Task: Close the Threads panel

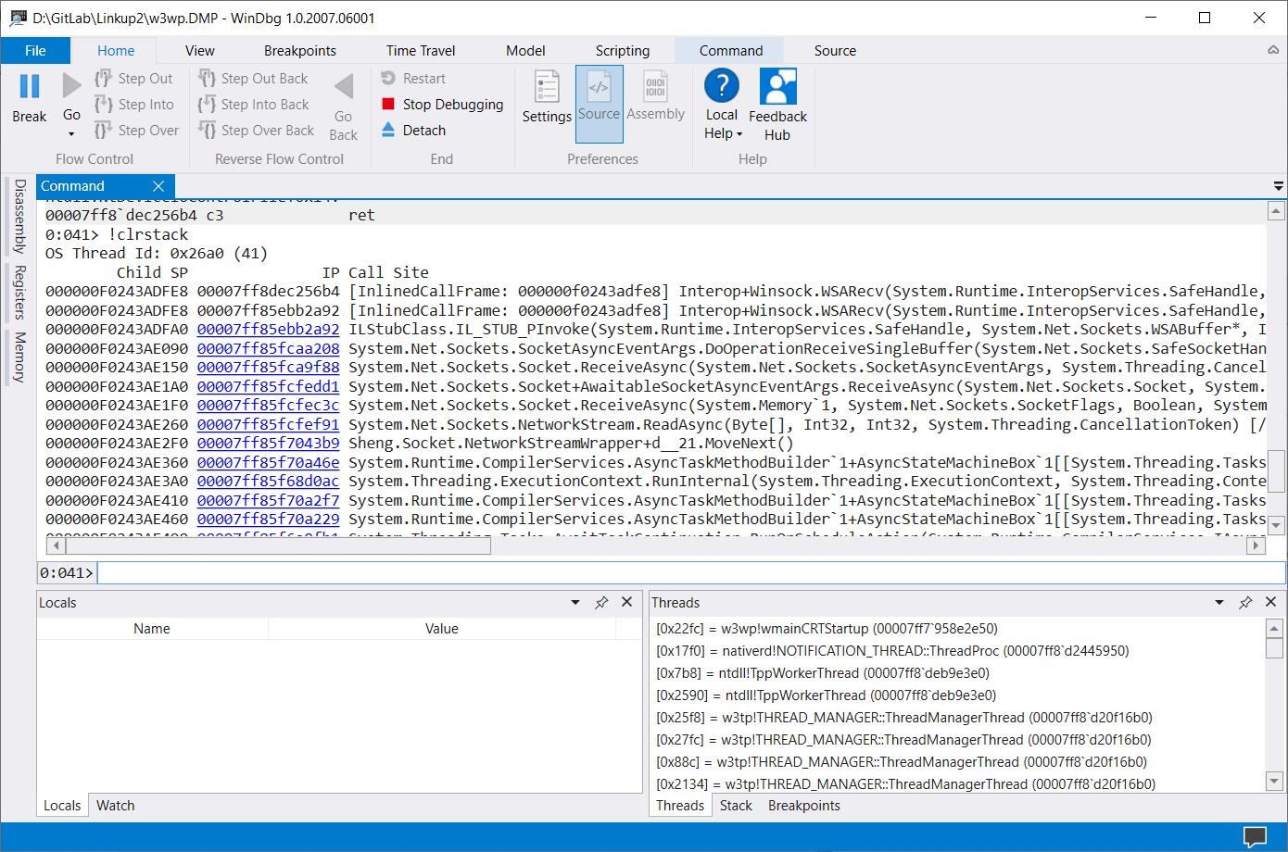Action: [x=1272, y=602]
